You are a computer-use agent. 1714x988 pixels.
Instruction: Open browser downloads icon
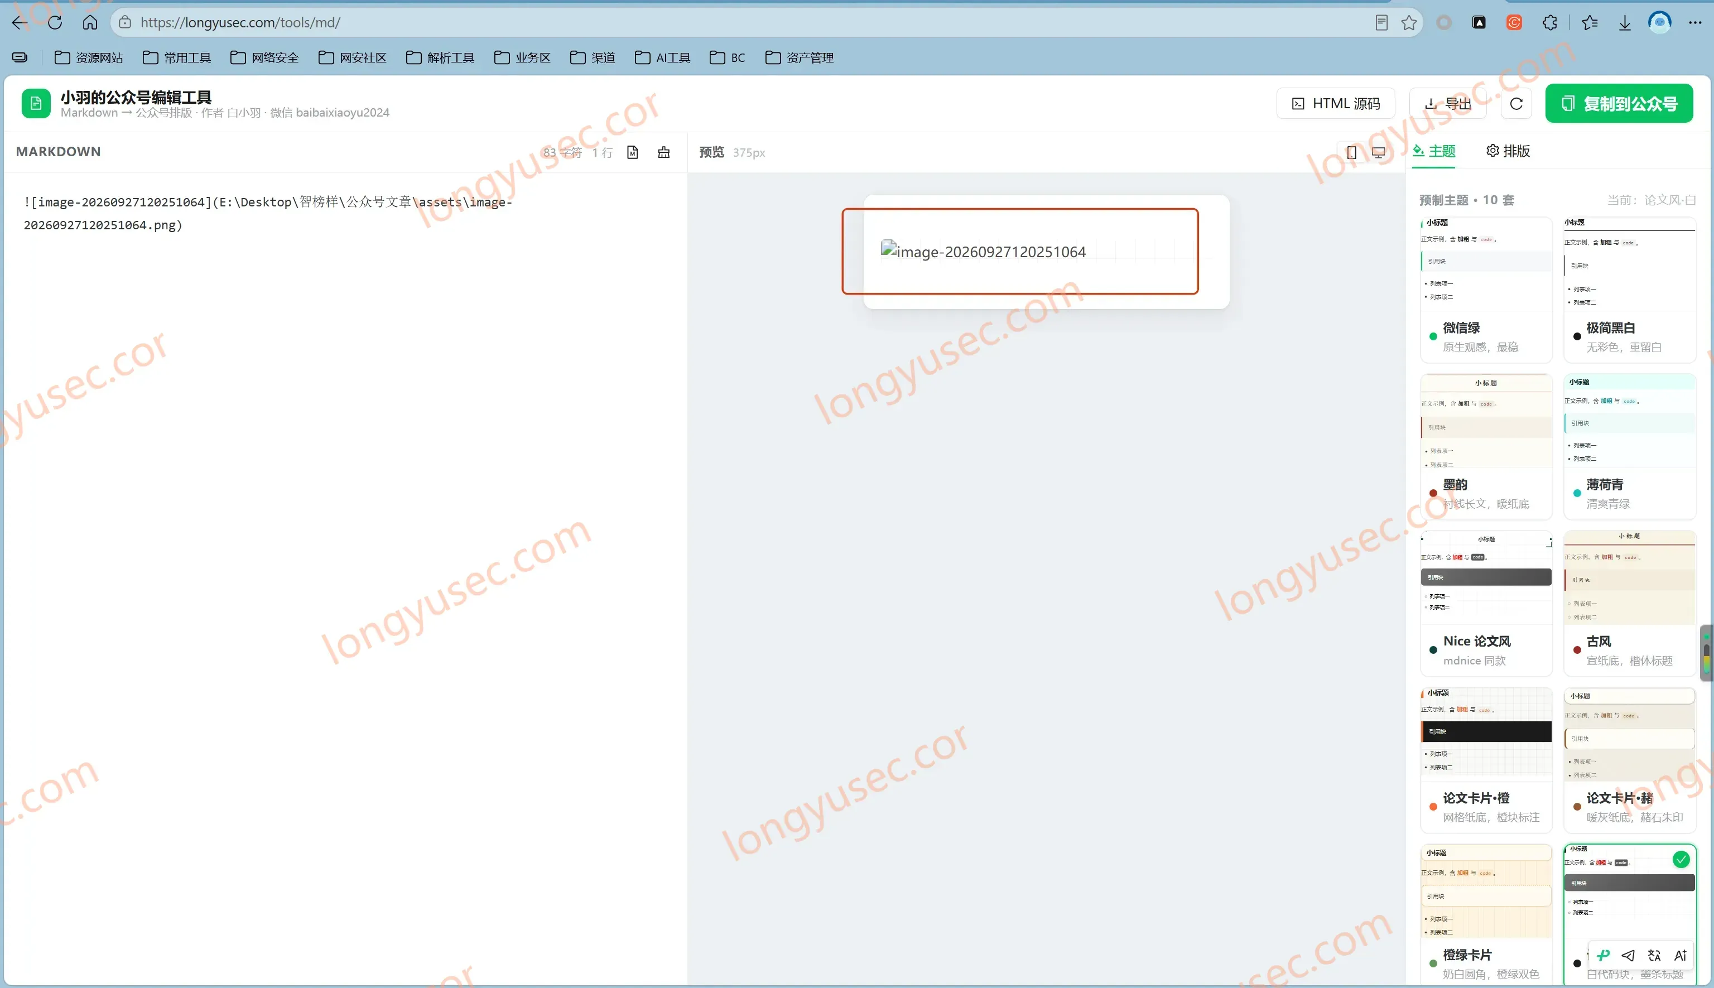tap(1624, 22)
